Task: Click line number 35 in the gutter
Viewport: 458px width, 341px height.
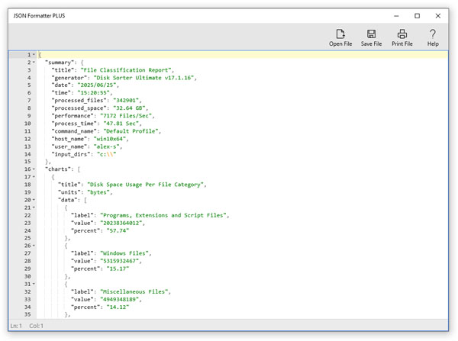Action: [27, 314]
